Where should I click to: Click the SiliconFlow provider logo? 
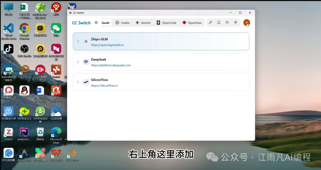tap(86, 82)
